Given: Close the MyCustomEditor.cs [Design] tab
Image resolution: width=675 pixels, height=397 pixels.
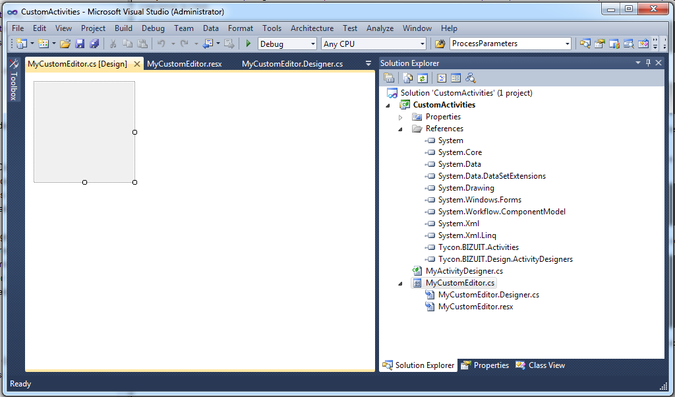Looking at the screenshot, I should tap(137, 64).
